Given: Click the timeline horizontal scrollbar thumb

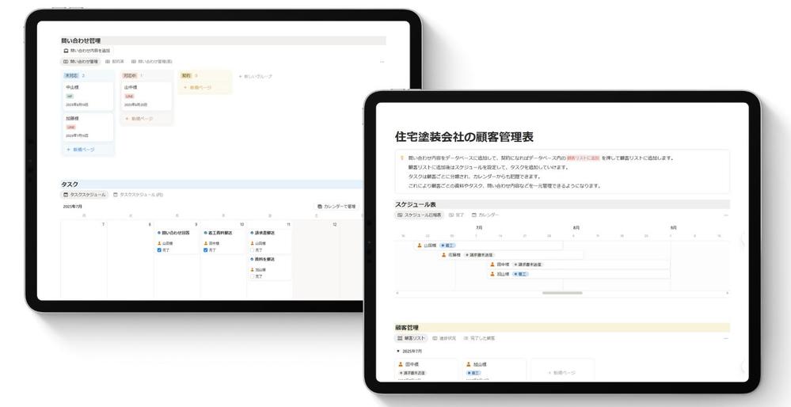Looking at the screenshot, I should click(562, 293).
